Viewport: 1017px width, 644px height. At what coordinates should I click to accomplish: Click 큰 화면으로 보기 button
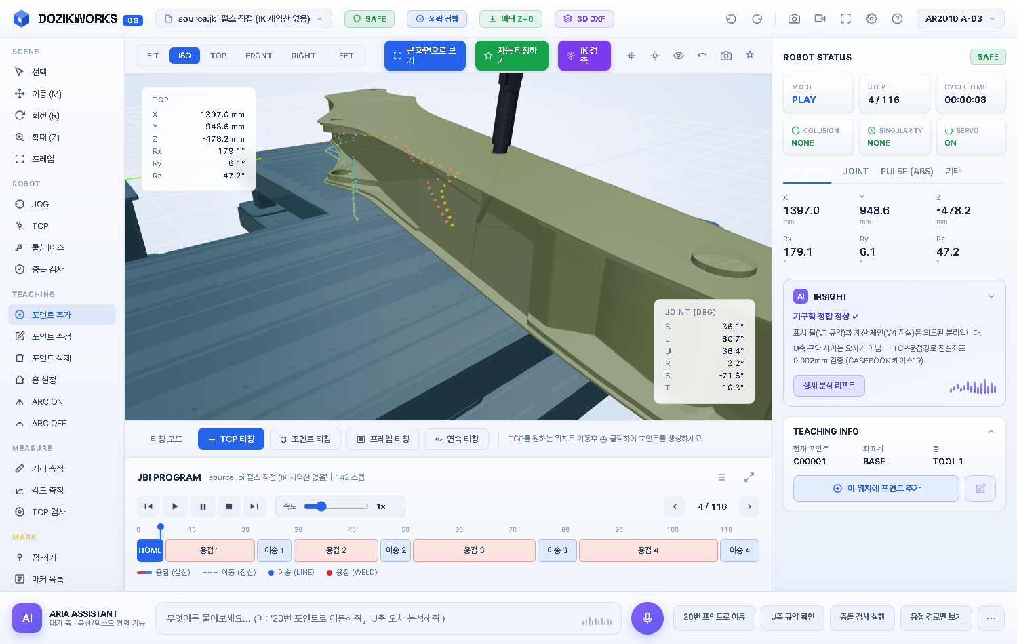pyautogui.click(x=425, y=56)
